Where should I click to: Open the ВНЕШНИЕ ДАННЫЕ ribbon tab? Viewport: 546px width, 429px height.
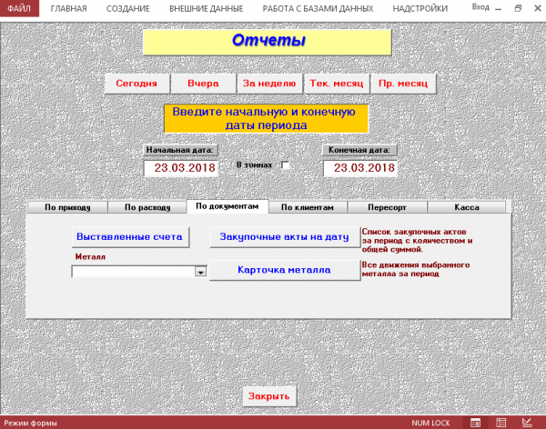tap(207, 8)
